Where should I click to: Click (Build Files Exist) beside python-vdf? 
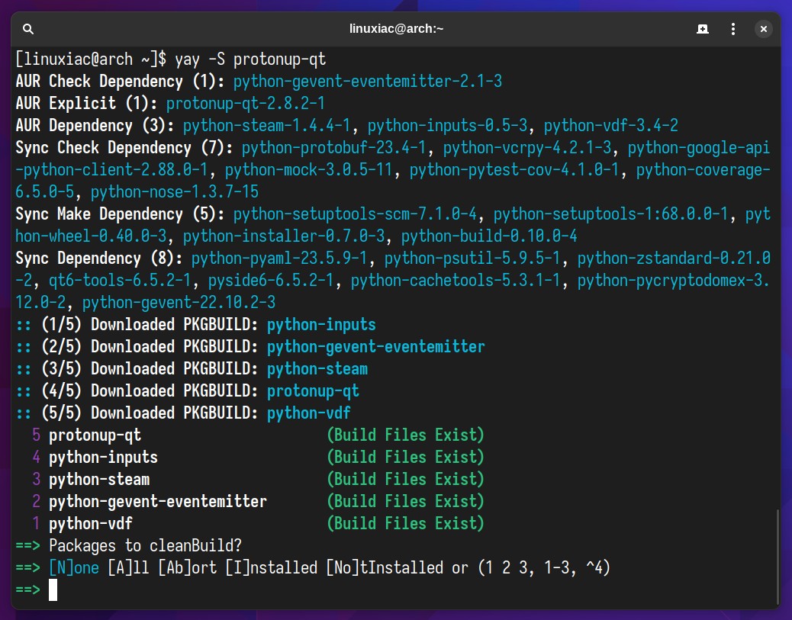click(x=405, y=524)
